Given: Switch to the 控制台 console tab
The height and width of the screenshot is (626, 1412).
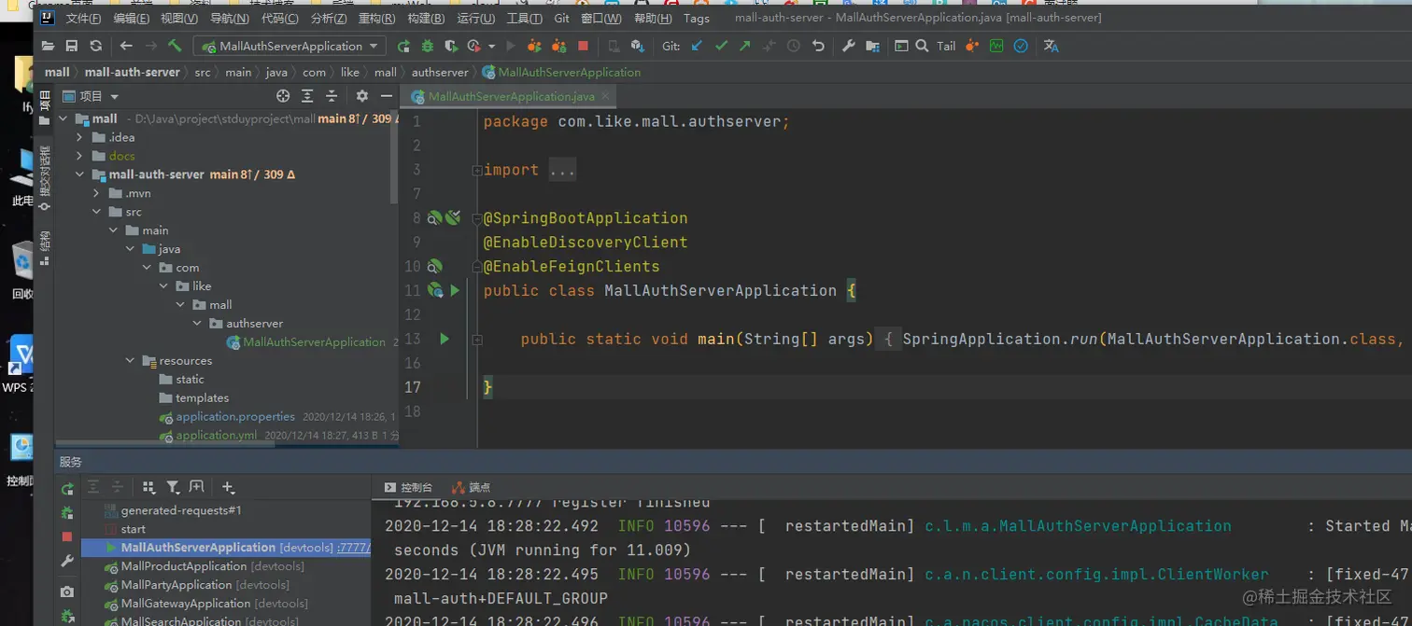Looking at the screenshot, I should tap(408, 487).
